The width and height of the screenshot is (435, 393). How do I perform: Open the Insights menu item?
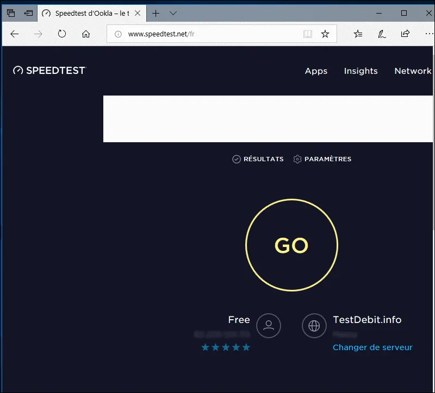361,71
